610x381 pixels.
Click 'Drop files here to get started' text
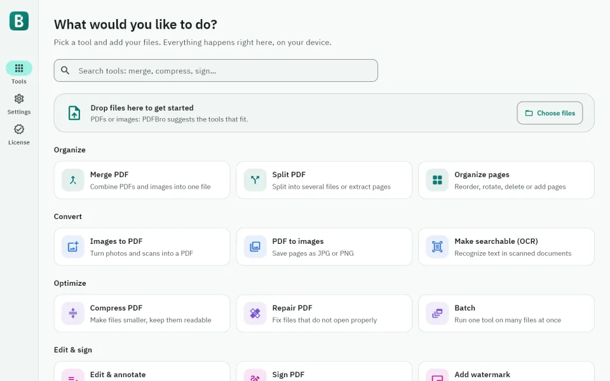tap(142, 108)
